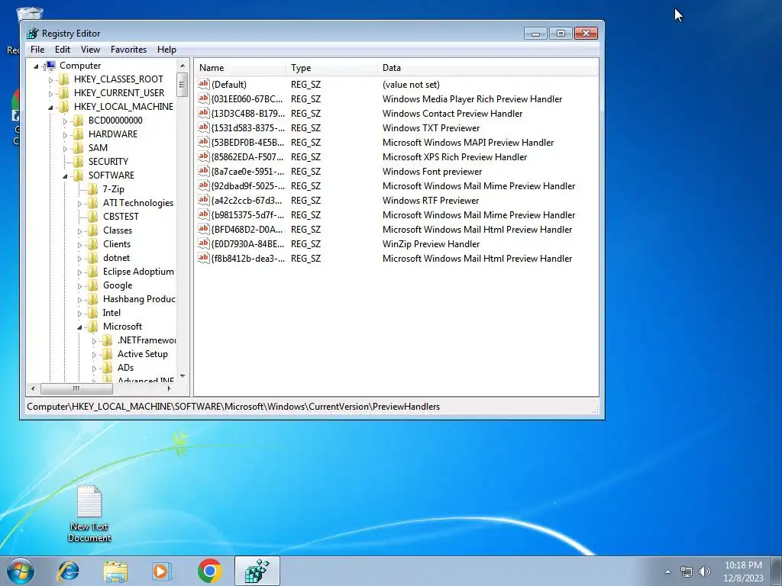Select the Google folder icon
This screenshot has width=782, height=586.
click(x=92, y=285)
